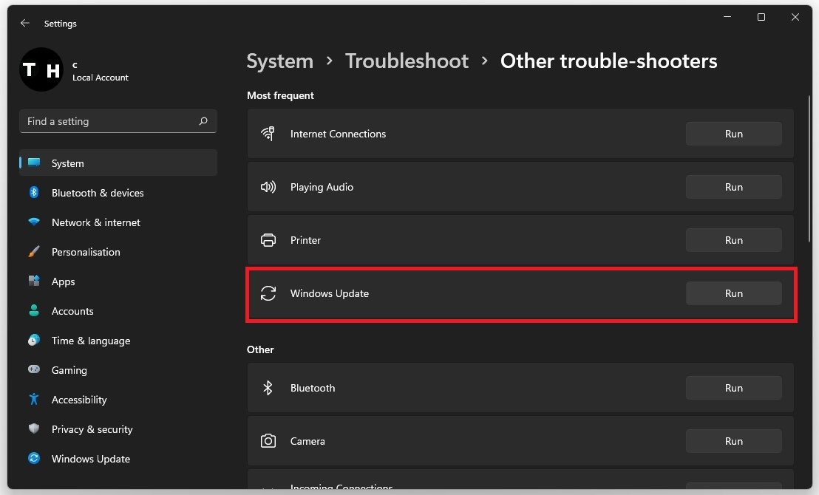
Task: Close the Settings window
Action: [x=795, y=17]
